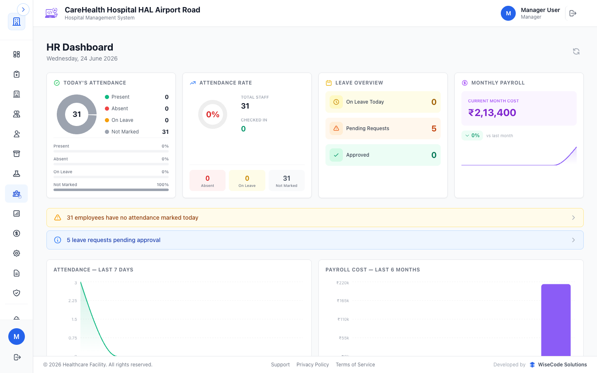Viewport: 597px width, 373px height.
Task: Click the orange On Leave legend dot
Action: pyautogui.click(x=107, y=120)
